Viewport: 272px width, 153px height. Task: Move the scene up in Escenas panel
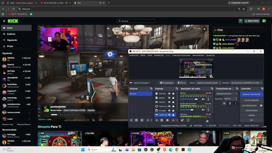click(x=148, y=120)
